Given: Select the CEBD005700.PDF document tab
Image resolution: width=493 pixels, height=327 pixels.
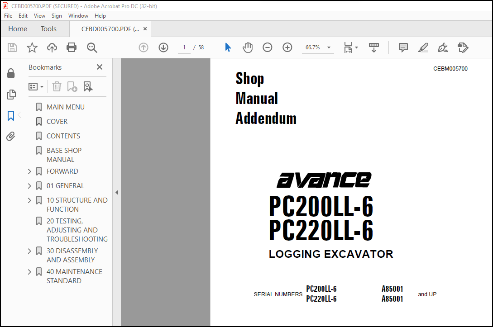Looking at the screenshot, I should pyautogui.click(x=110, y=29).
